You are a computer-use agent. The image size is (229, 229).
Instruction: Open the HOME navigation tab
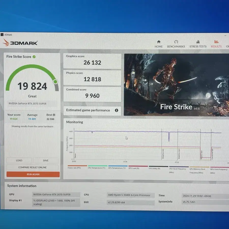159,44
